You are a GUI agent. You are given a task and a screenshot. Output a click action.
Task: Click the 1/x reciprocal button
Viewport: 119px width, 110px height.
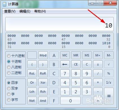point(109,82)
